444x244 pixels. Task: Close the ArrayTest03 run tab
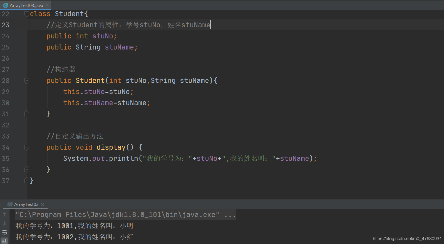pyautogui.click(x=43, y=204)
